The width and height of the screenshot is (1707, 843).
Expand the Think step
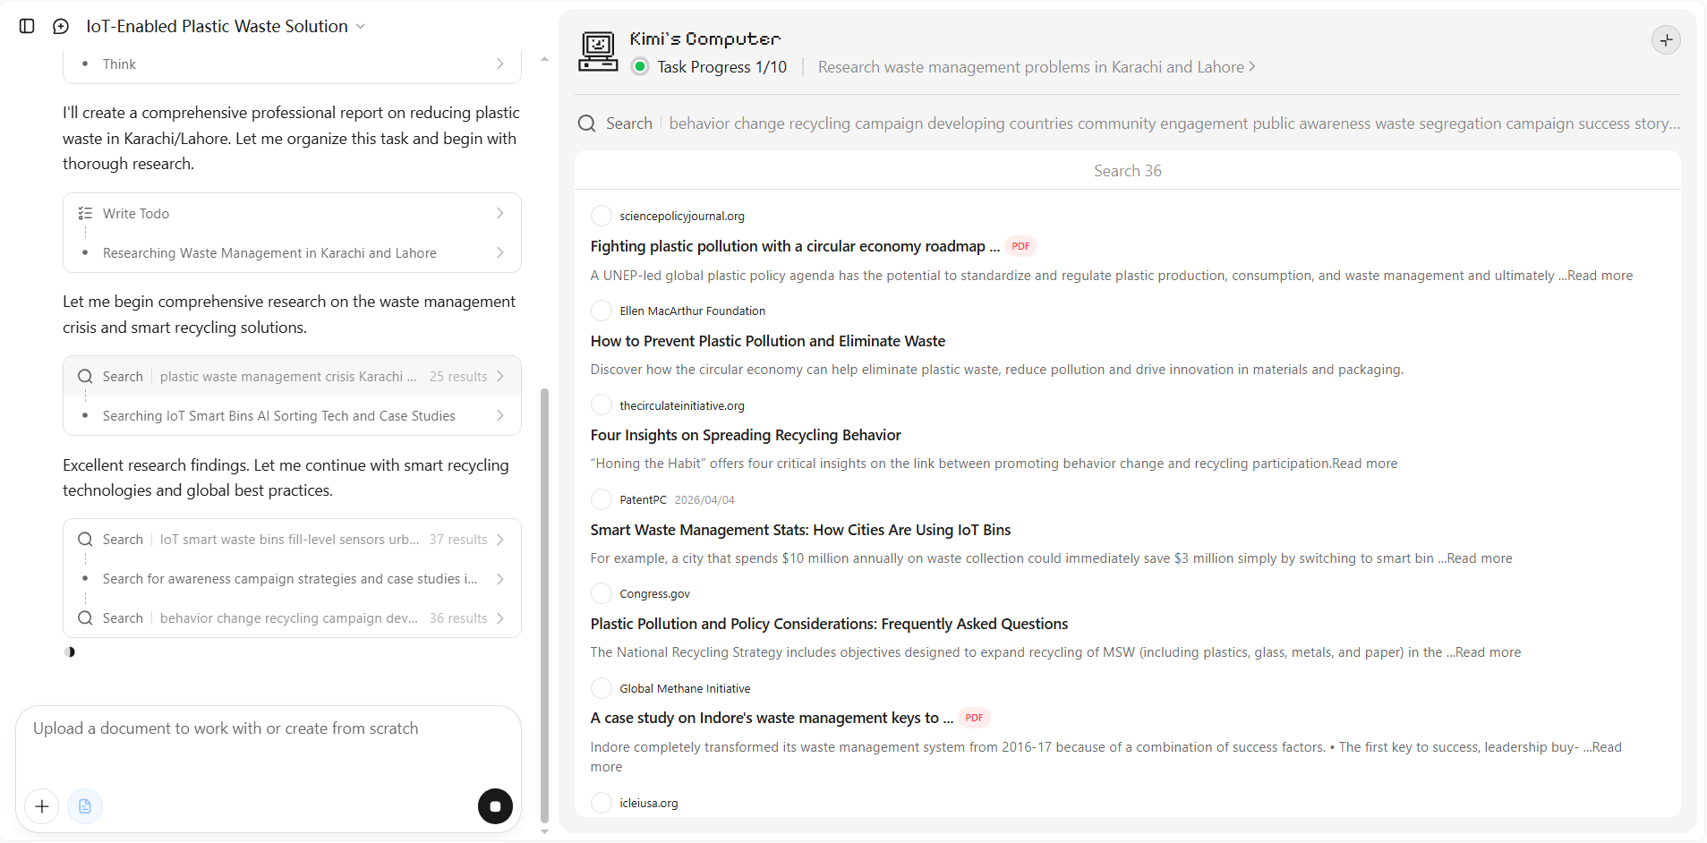pyautogui.click(x=292, y=64)
